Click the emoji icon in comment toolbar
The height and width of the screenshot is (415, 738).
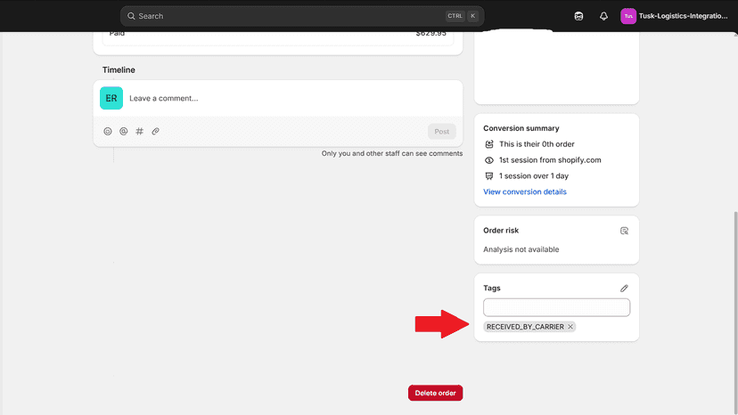point(108,131)
